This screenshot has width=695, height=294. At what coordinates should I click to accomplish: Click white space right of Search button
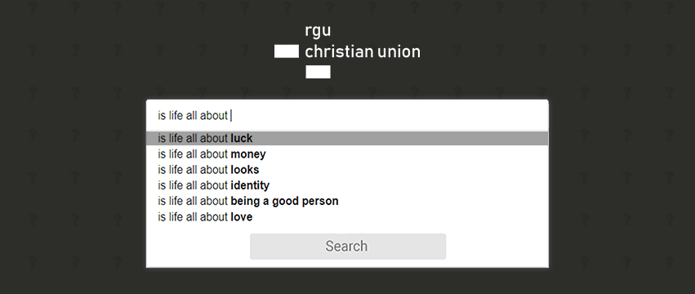[497, 247]
